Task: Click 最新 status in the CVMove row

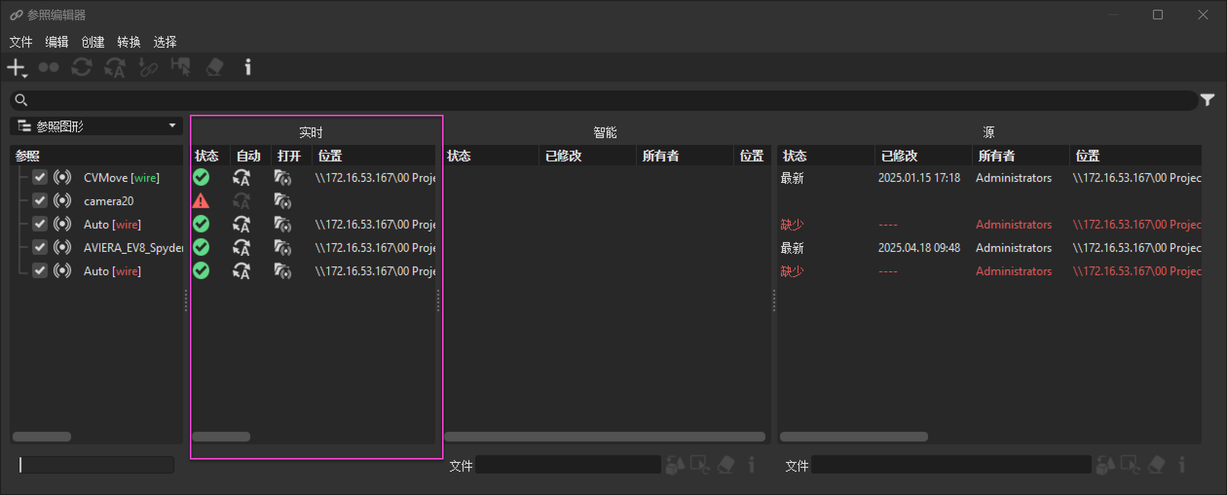Action: click(x=792, y=177)
